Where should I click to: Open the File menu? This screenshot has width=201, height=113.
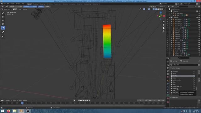(x=5, y=4)
